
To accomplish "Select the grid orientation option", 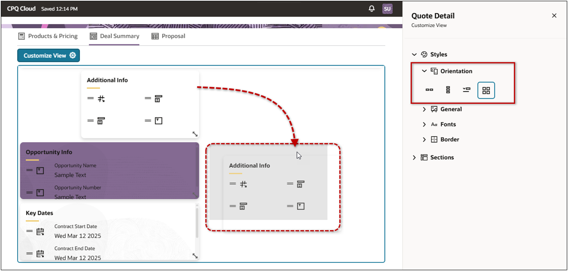I will [x=486, y=90].
